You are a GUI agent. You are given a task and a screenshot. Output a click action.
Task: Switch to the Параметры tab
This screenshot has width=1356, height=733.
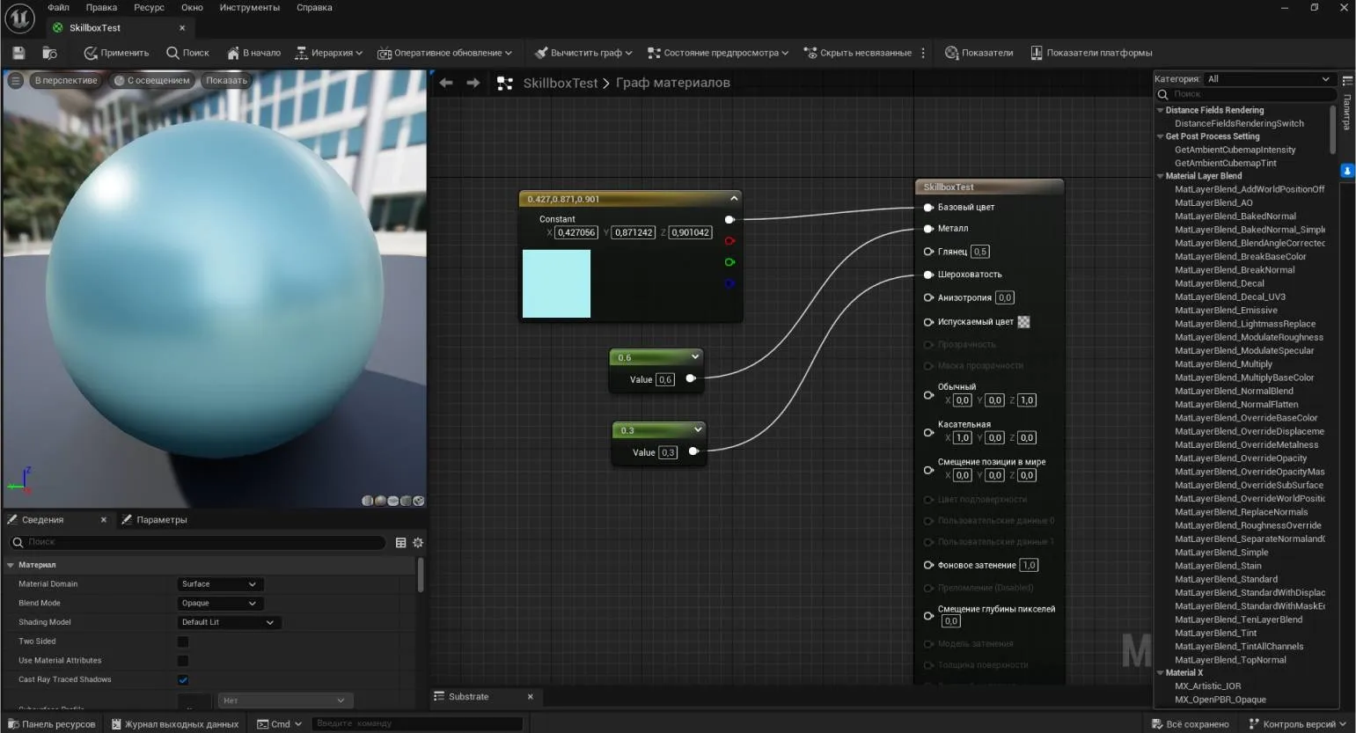[154, 520]
